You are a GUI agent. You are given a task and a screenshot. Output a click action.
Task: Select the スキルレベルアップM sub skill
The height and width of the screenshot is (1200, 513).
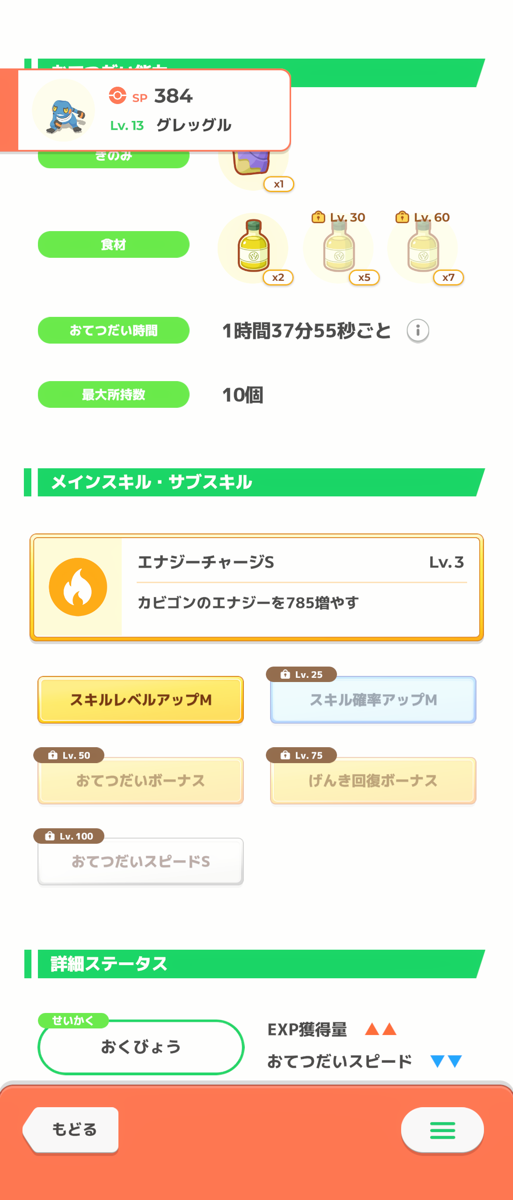click(140, 700)
